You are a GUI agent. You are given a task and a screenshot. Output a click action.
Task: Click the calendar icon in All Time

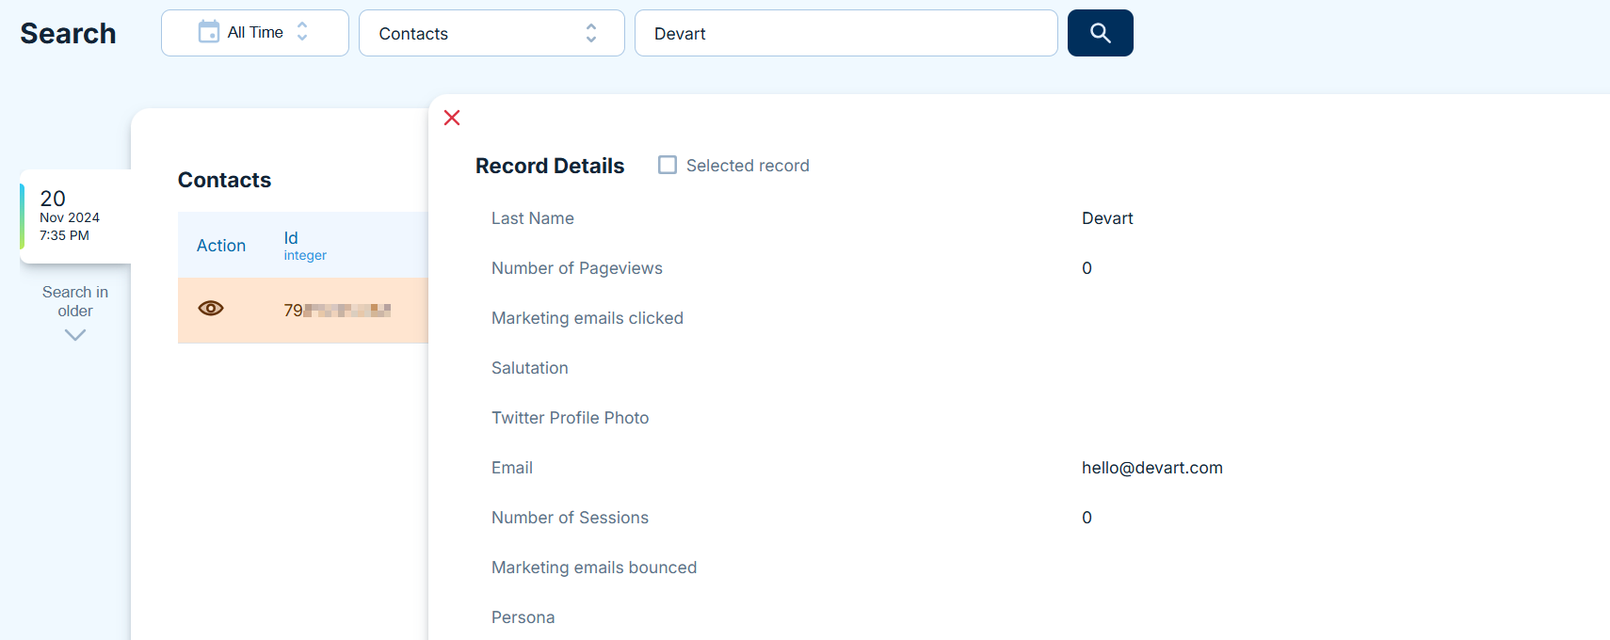(x=208, y=32)
